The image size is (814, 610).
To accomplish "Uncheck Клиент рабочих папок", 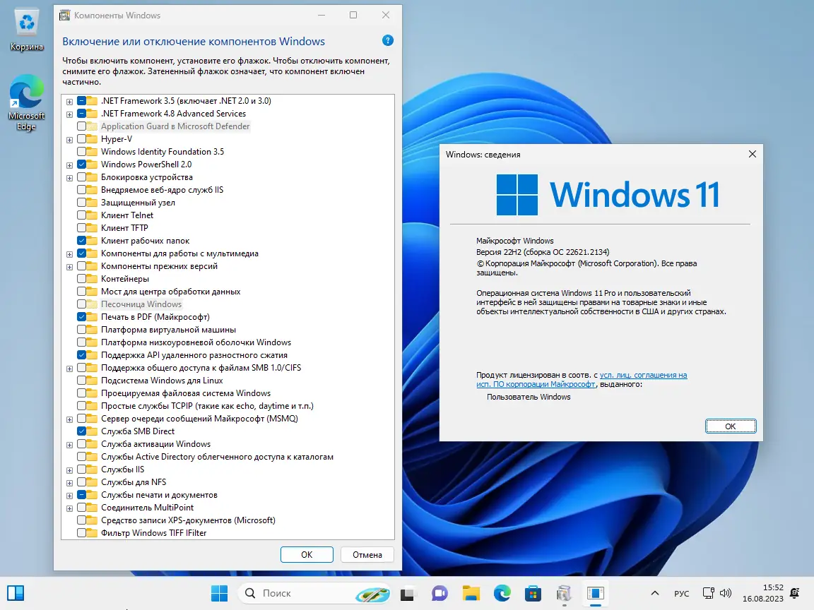I will [81, 241].
